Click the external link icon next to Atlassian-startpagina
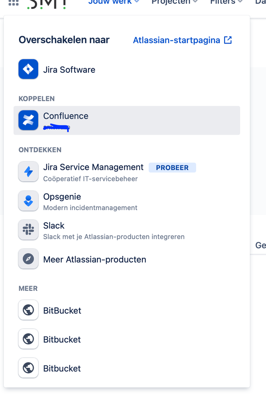 [x=228, y=40]
